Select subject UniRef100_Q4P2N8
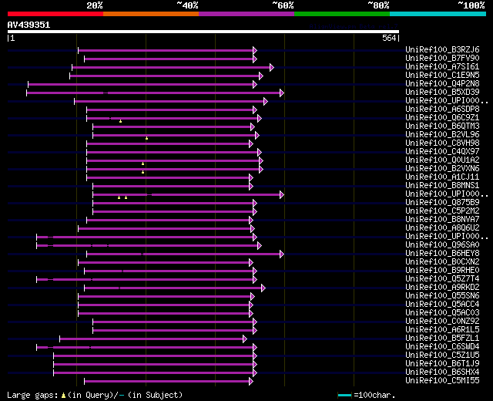The height and width of the screenshot is (401, 493). click(442, 84)
